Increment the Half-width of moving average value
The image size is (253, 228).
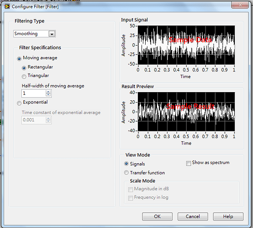coord(48,92)
